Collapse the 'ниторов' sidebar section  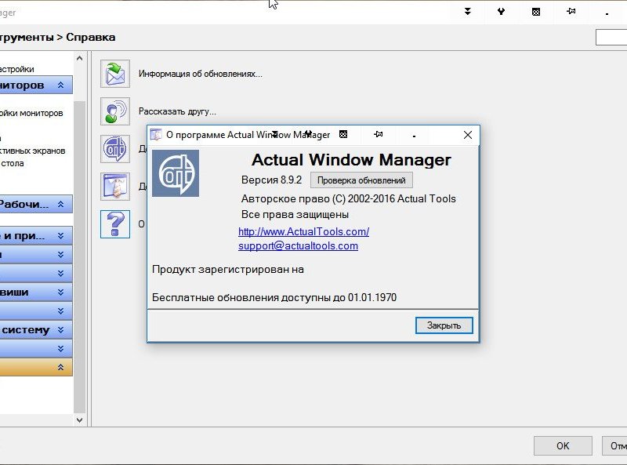click(61, 85)
